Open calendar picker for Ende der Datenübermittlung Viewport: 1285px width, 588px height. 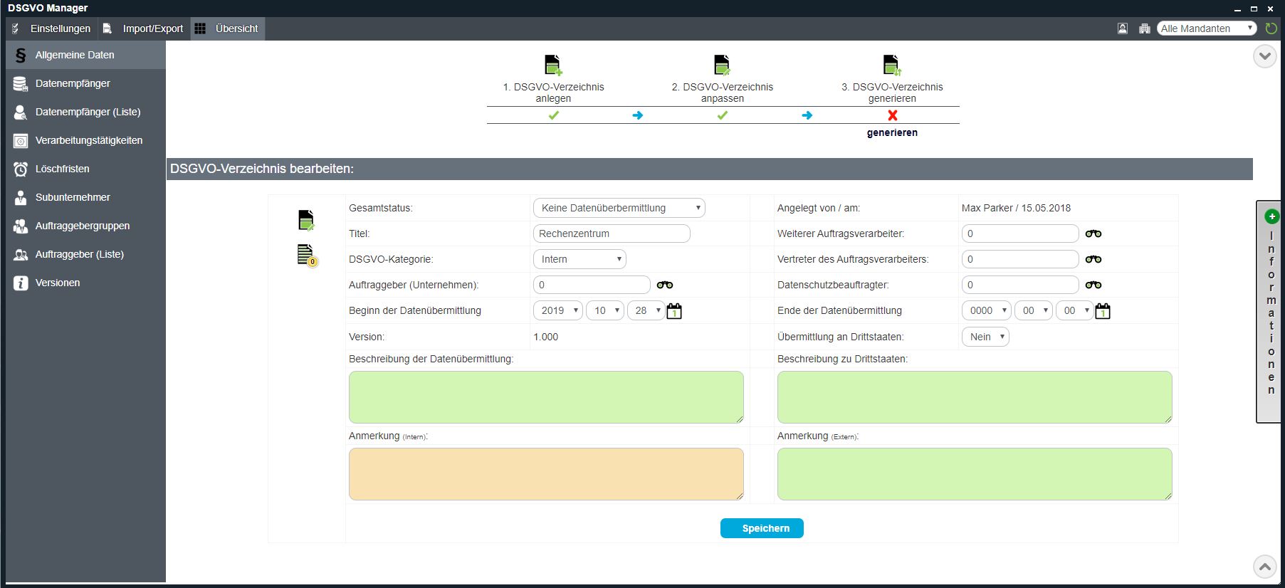click(1102, 311)
